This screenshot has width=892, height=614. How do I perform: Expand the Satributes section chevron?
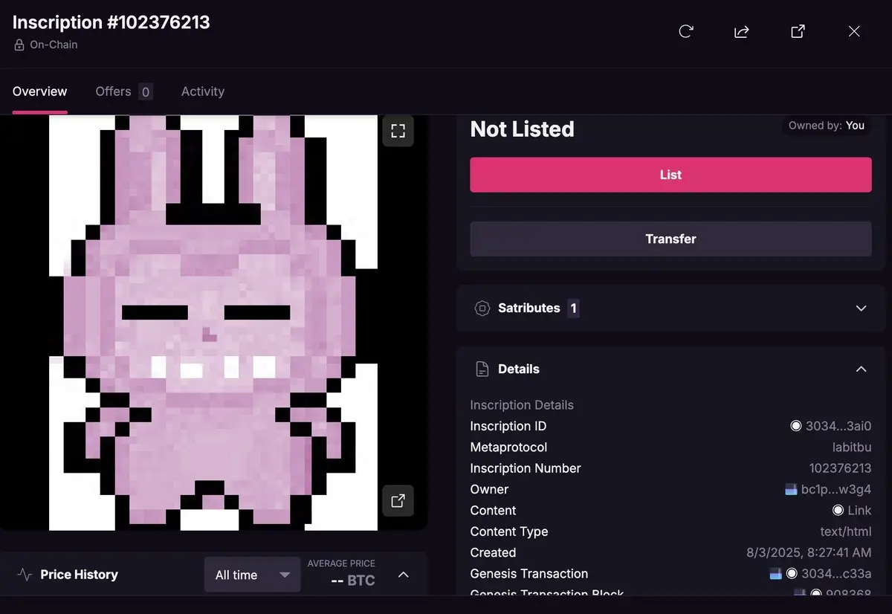coord(862,308)
